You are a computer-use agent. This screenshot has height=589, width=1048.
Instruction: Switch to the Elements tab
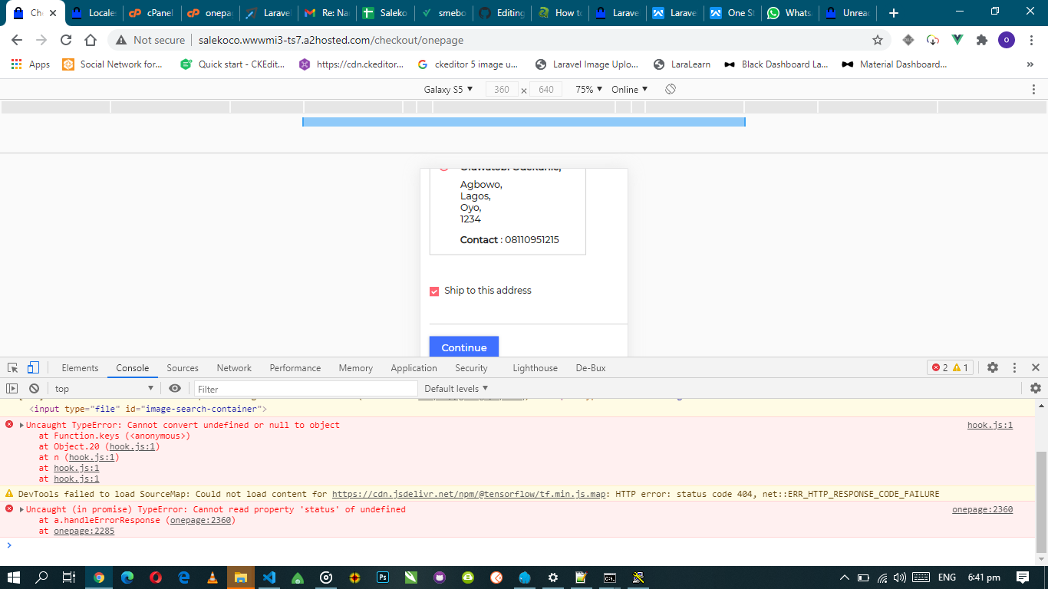pos(80,368)
